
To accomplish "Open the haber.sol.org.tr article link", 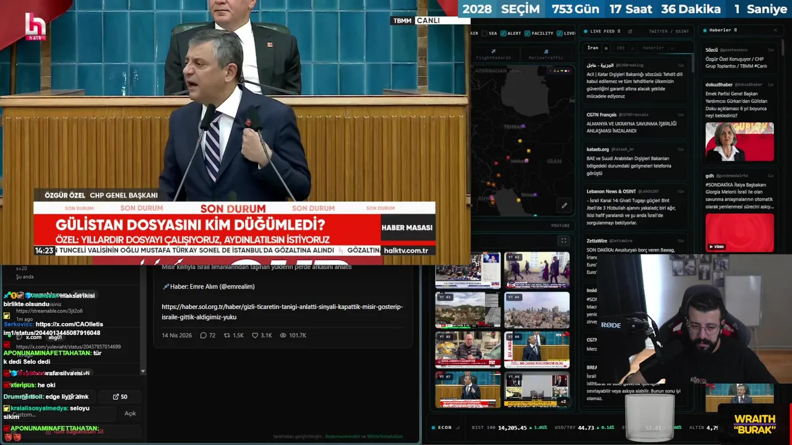I will 282,311.
